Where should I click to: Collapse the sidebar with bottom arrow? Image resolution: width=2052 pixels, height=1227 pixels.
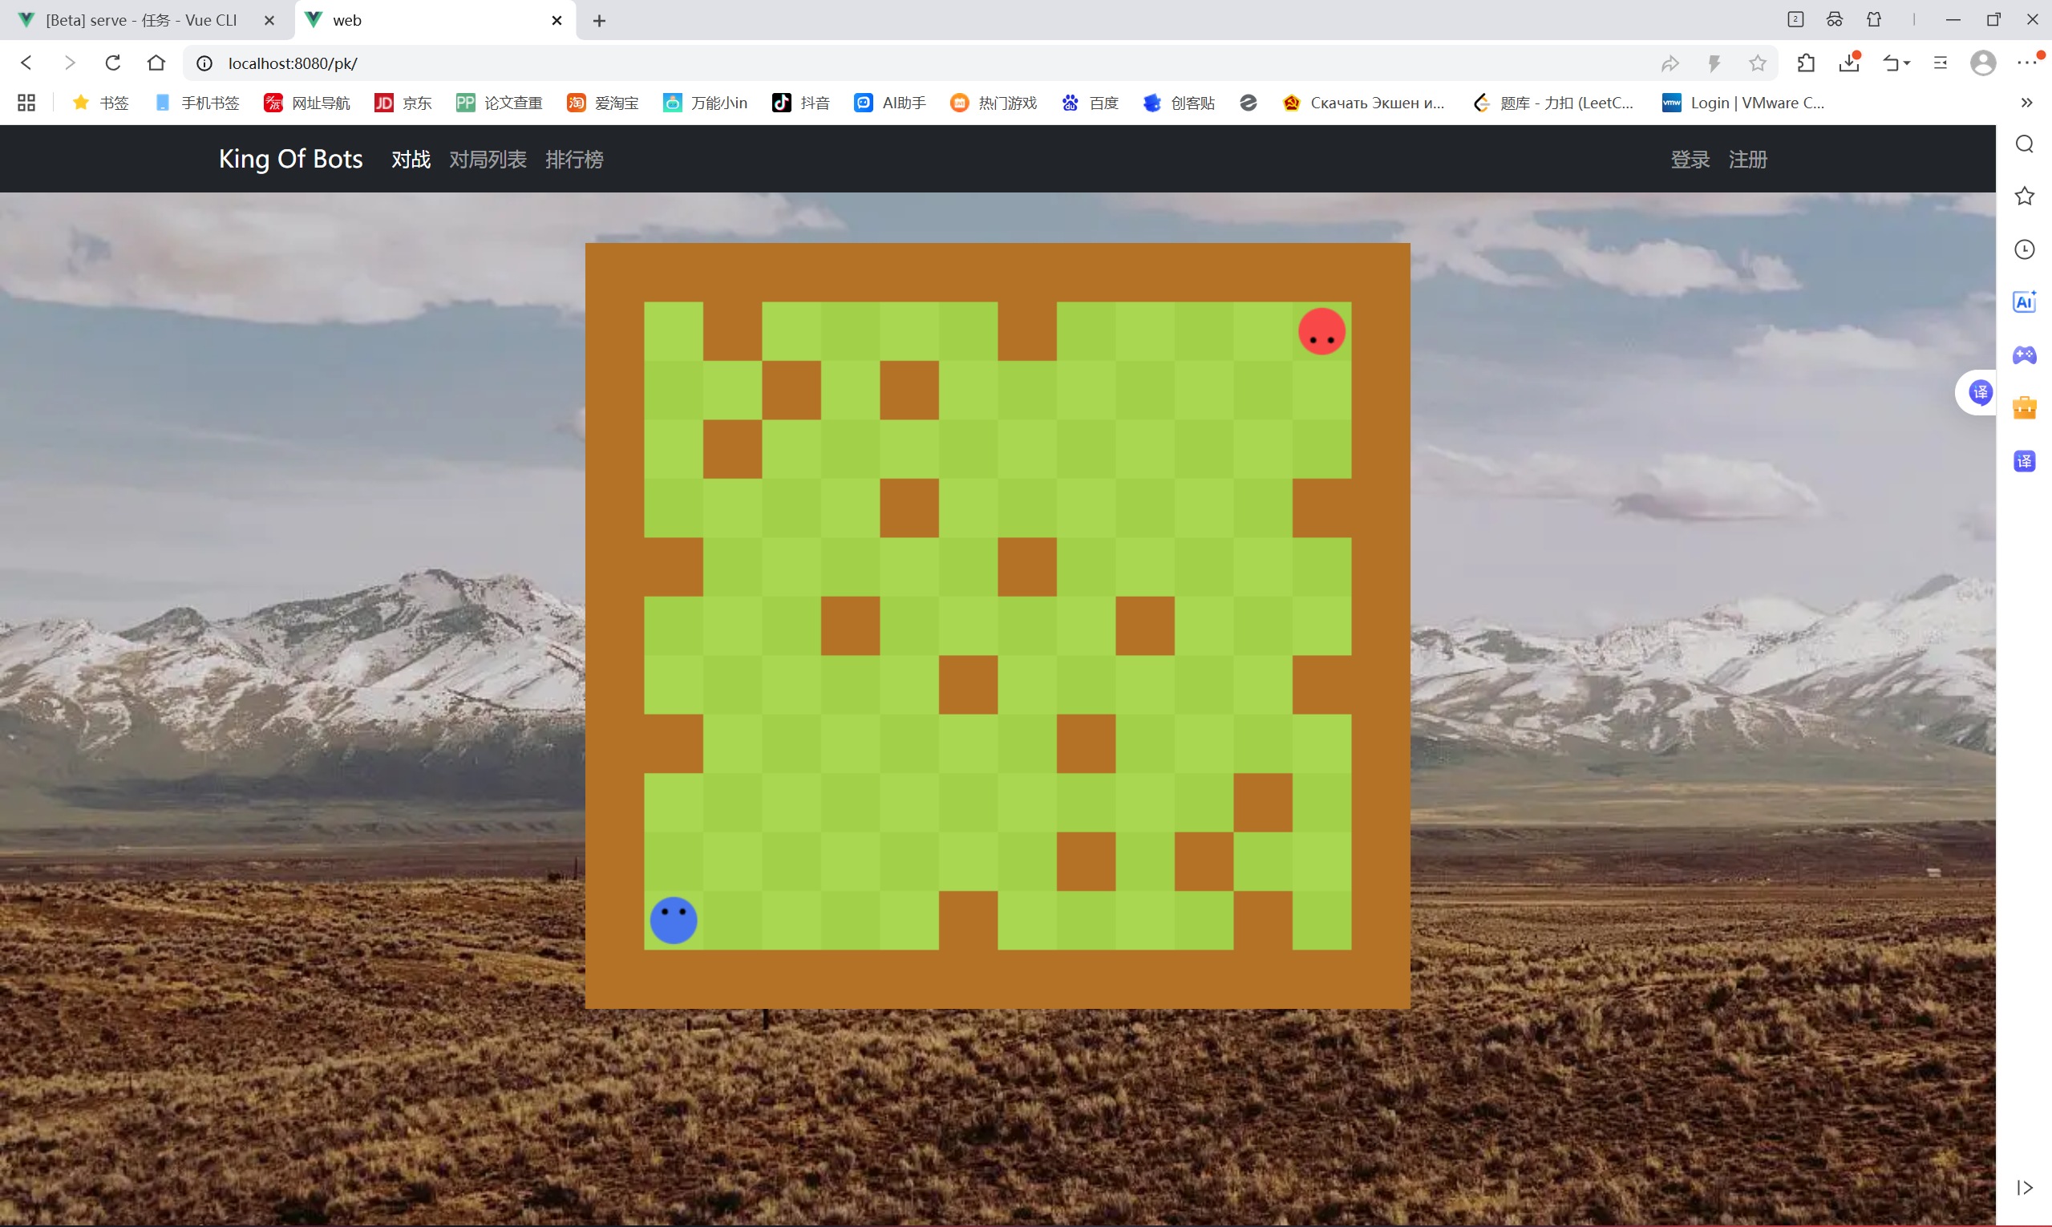(2024, 1188)
